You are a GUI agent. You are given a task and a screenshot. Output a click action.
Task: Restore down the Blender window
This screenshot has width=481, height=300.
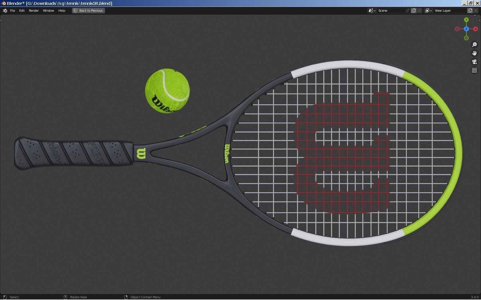coord(470,3)
